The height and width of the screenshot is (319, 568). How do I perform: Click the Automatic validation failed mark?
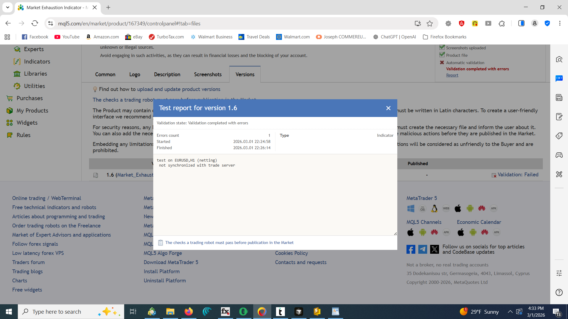point(442,63)
